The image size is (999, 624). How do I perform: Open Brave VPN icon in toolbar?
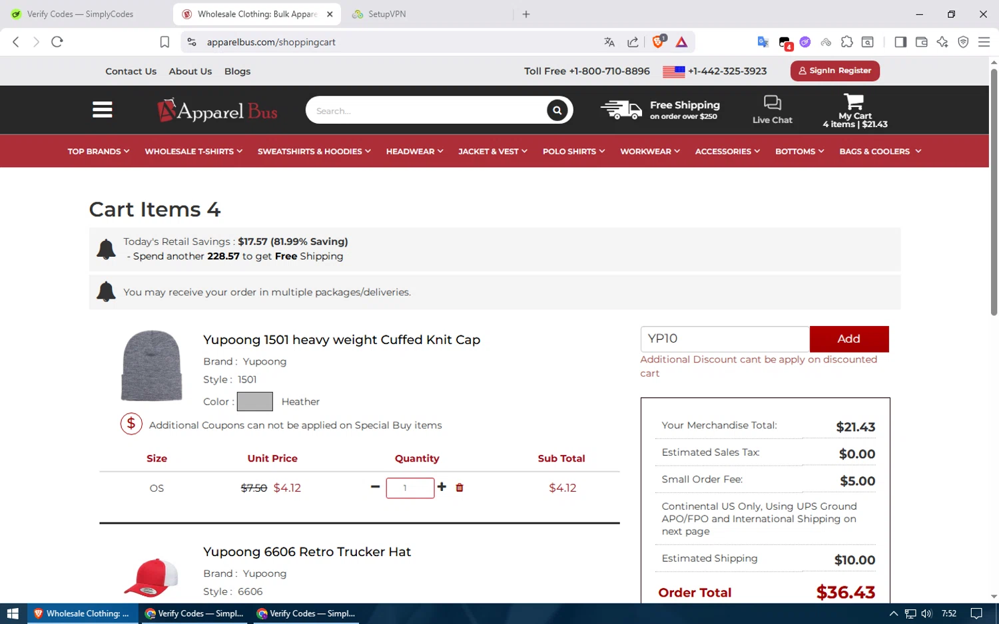click(x=963, y=42)
